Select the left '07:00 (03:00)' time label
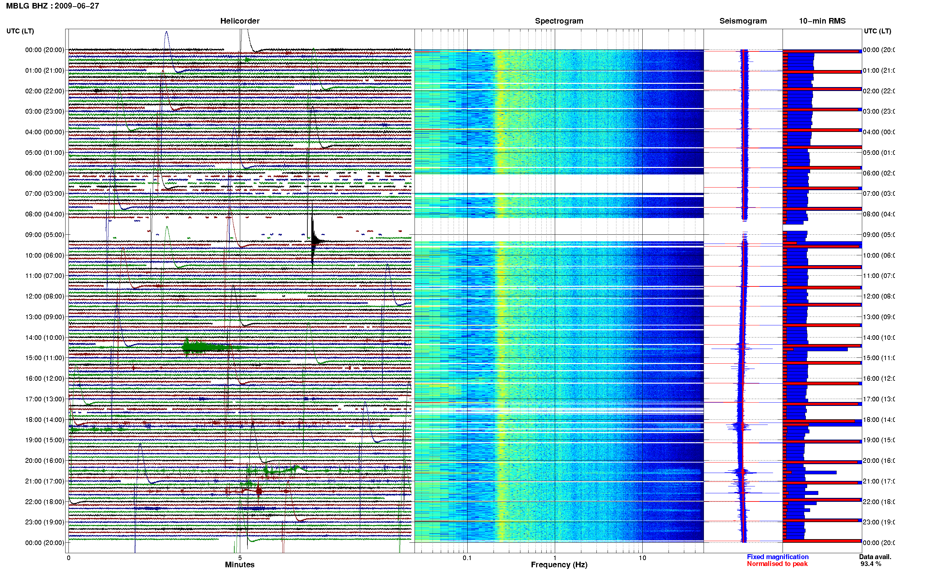The image size is (932, 582). tap(45, 193)
